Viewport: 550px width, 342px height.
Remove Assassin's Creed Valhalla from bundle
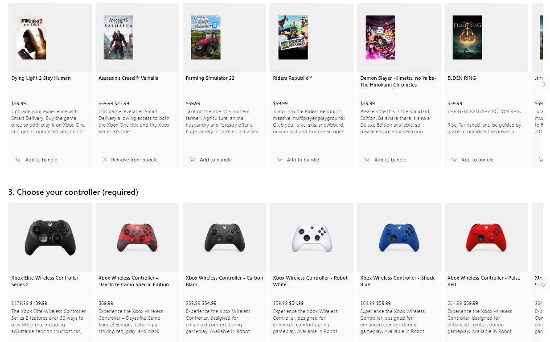coord(134,160)
